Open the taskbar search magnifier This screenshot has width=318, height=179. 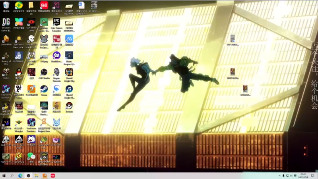[x=12, y=176]
